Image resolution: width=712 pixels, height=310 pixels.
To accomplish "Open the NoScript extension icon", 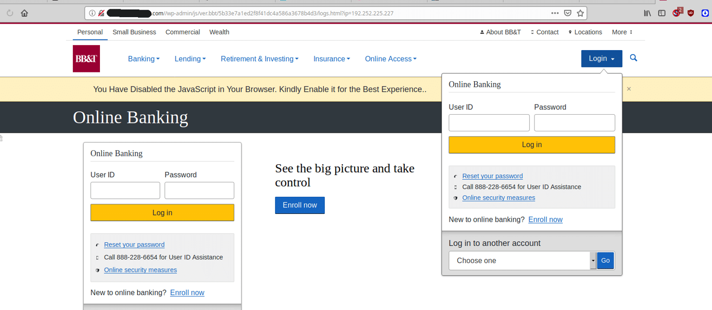I will (677, 13).
